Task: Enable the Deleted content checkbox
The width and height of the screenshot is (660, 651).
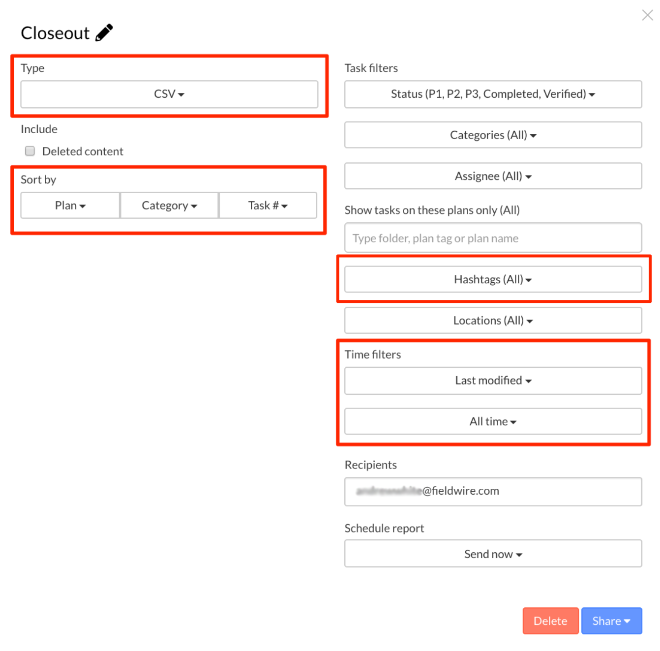Action: click(30, 151)
